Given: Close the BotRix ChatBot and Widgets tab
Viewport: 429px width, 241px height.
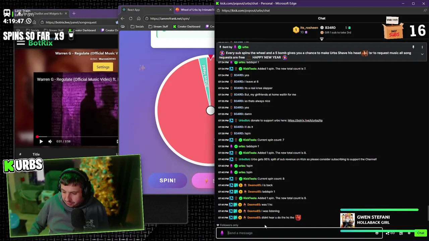Looking at the screenshot, I should pyautogui.click(x=66, y=13).
